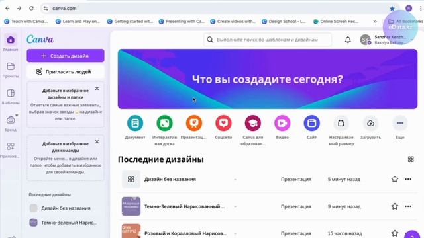Dismiss the team favorites tip card
Screen dimensions: 424x238
click(x=97, y=142)
